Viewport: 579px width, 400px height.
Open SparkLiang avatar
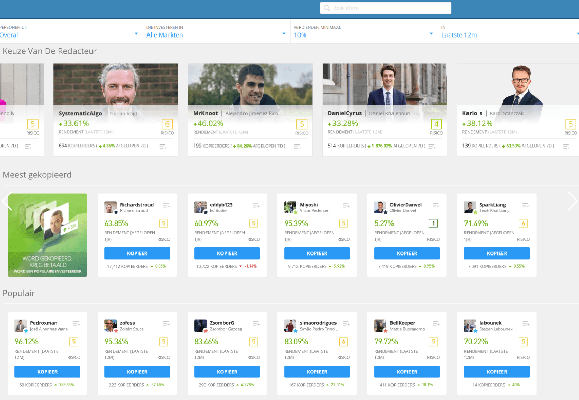(470, 207)
